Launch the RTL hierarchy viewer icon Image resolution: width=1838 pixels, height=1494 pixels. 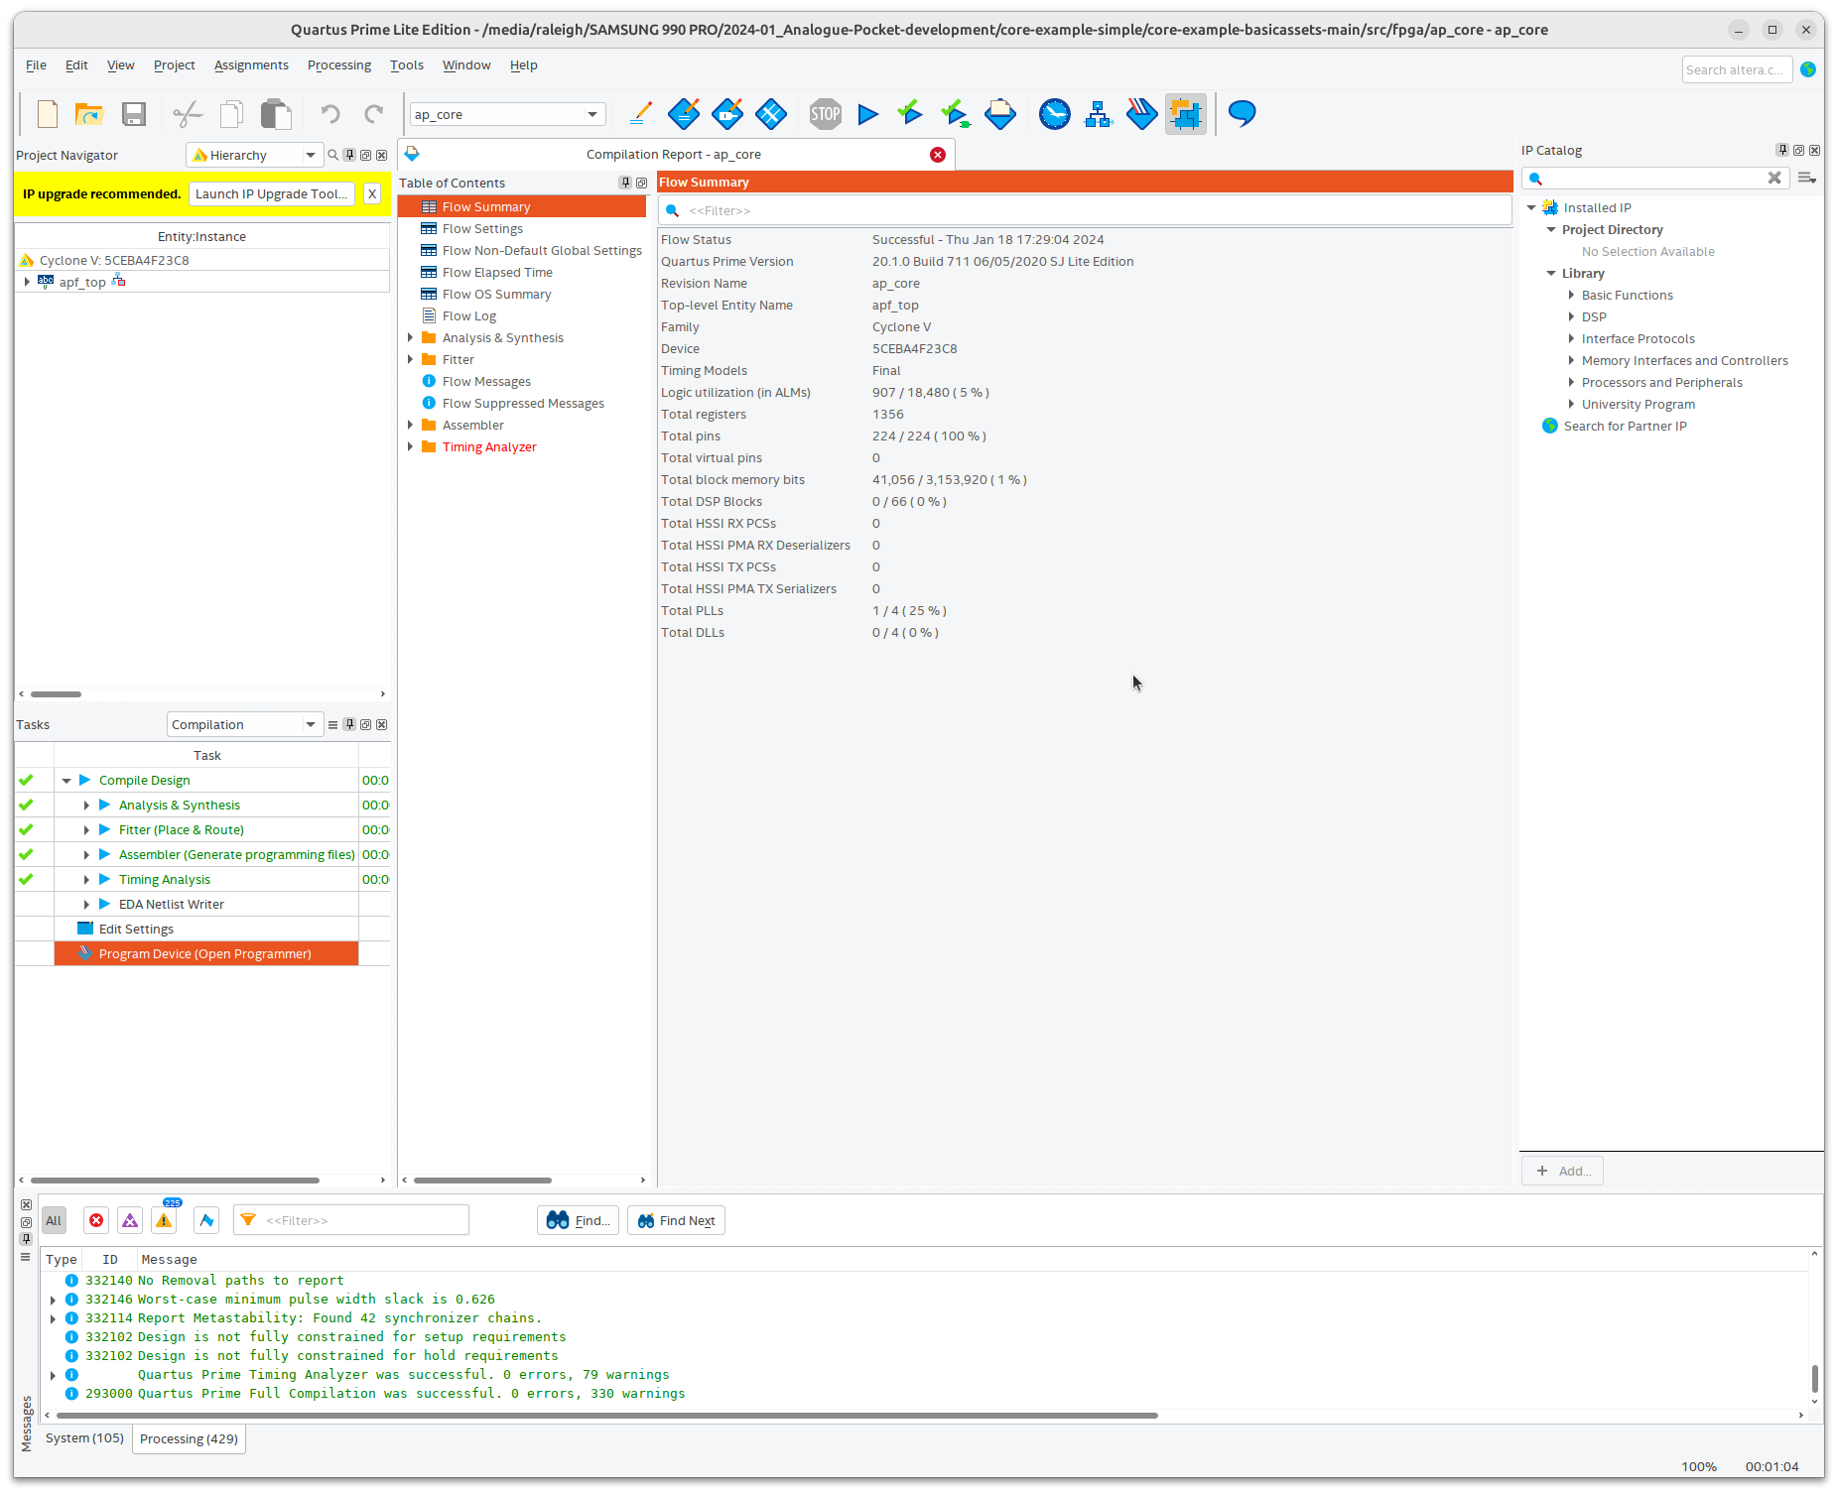click(1098, 113)
